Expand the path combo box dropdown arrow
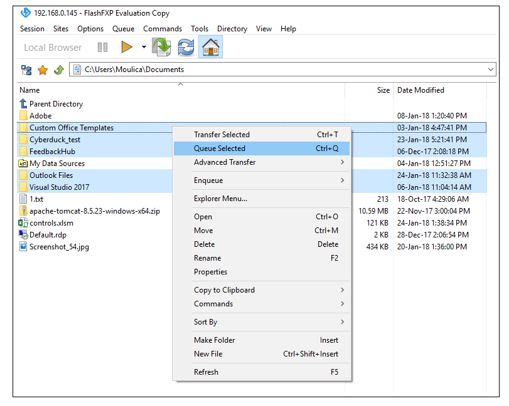Image resolution: width=509 pixels, height=406 pixels. [x=491, y=70]
